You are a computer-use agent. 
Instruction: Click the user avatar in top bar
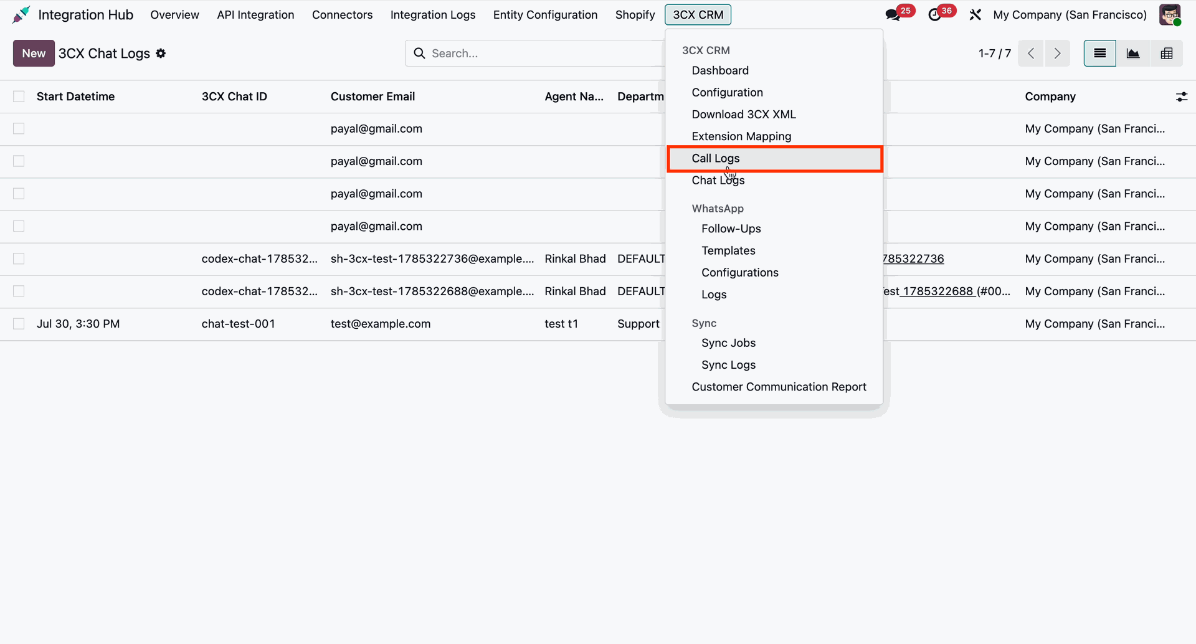click(x=1170, y=14)
